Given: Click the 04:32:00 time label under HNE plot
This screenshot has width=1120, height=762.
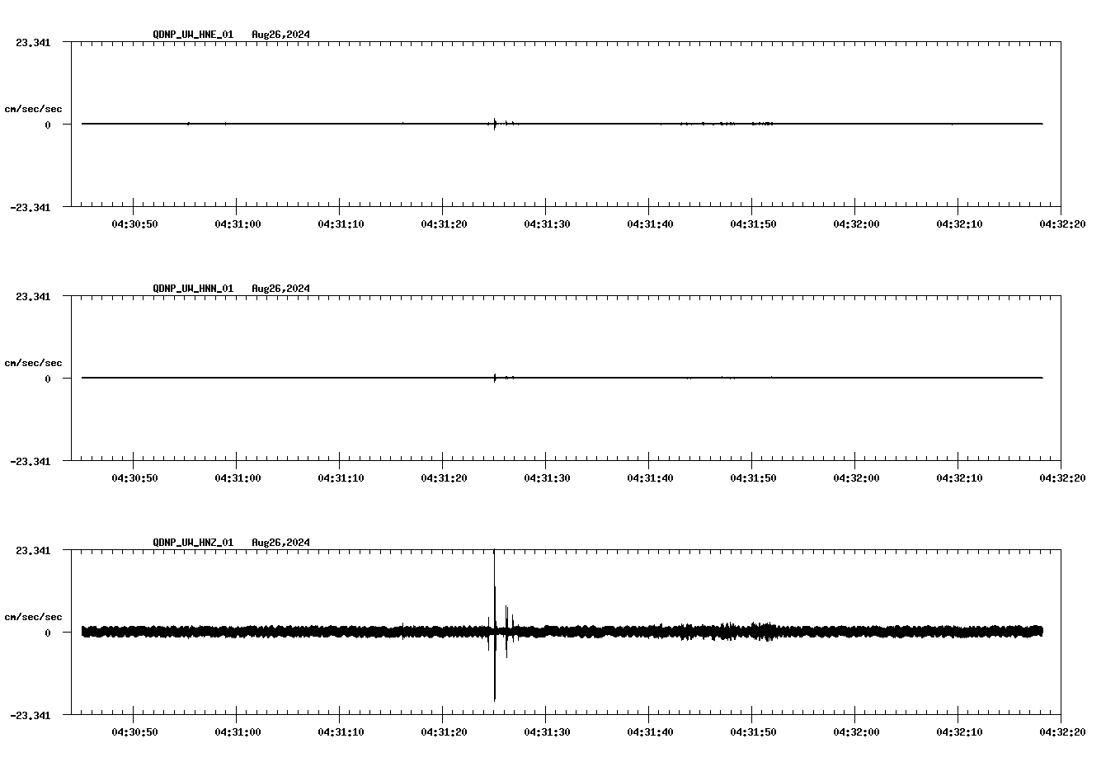Looking at the screenshot, I should coord(856,224).
